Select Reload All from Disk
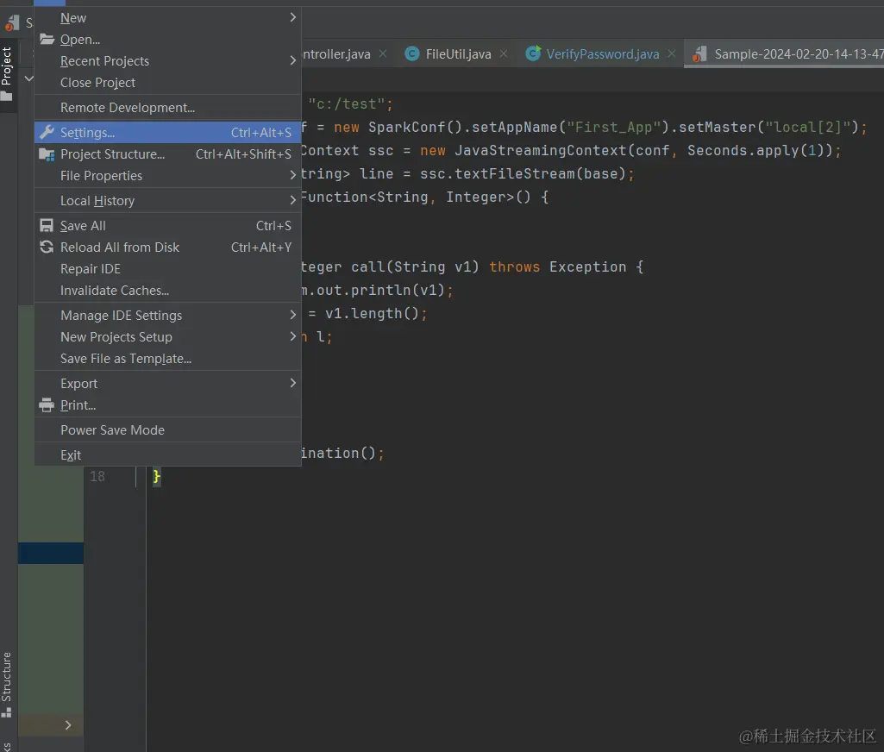 [x=167, y=248]
